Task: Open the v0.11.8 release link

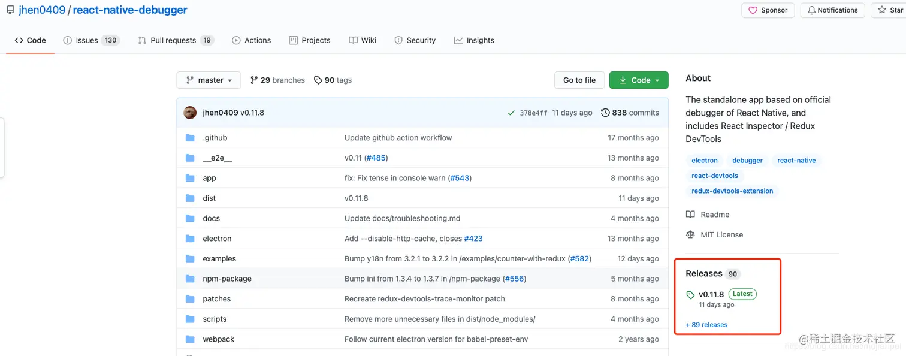Action: pos(711,294)
